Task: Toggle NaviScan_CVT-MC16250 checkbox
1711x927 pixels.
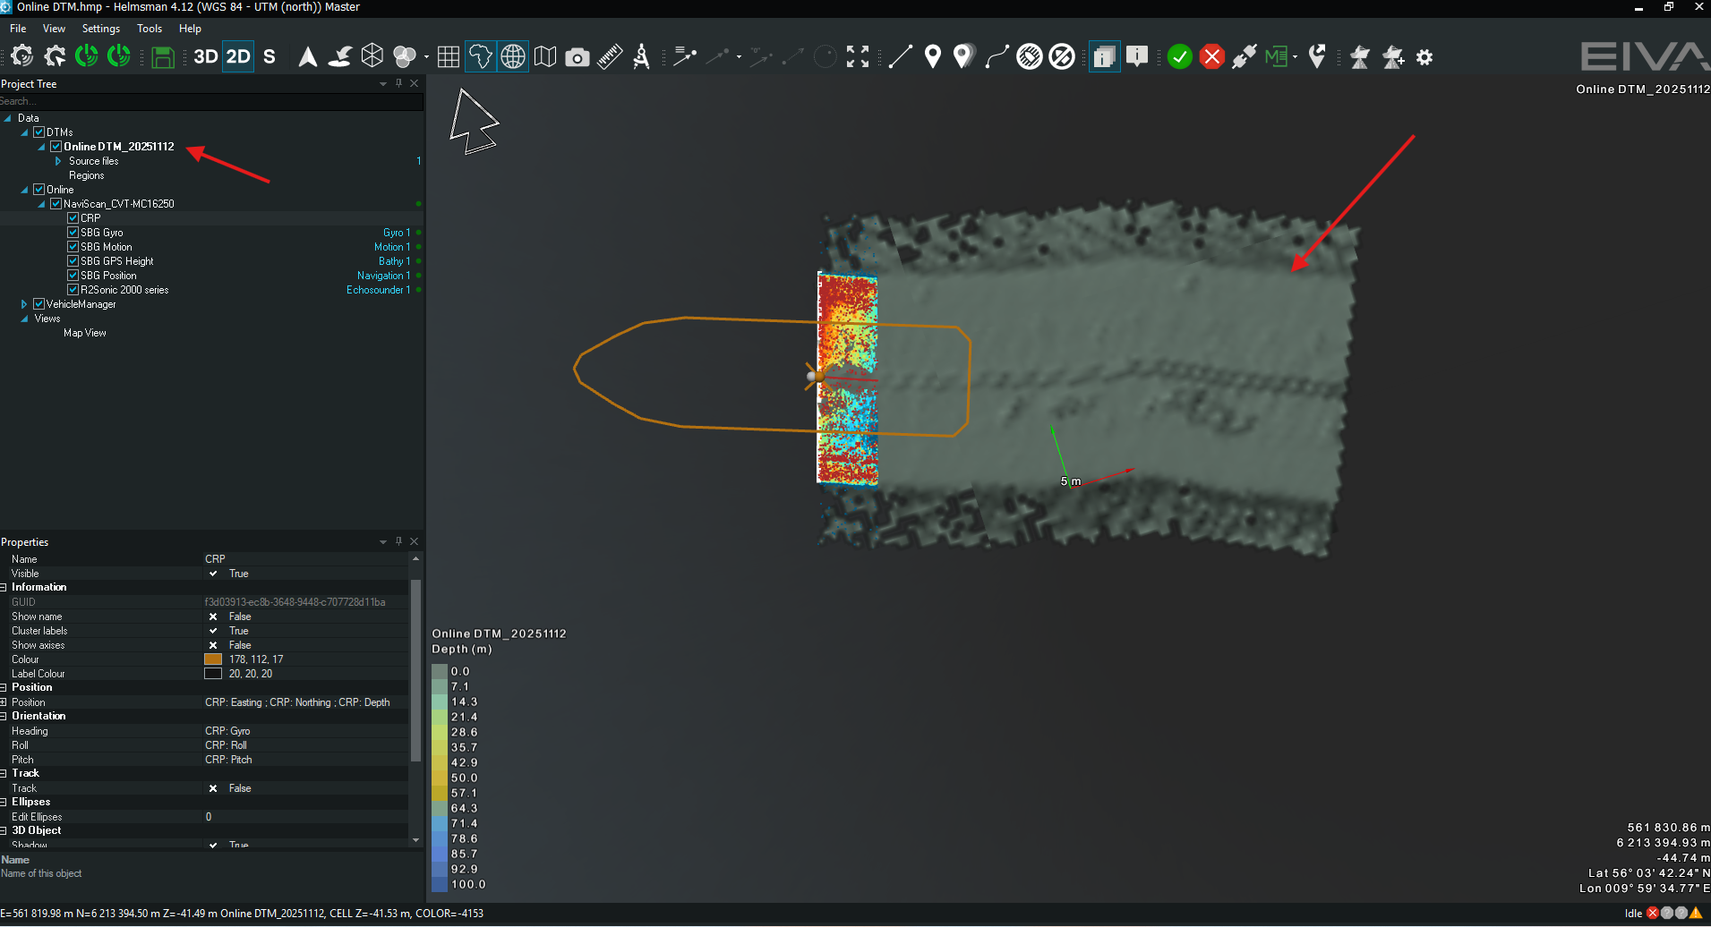Action: 56,204
